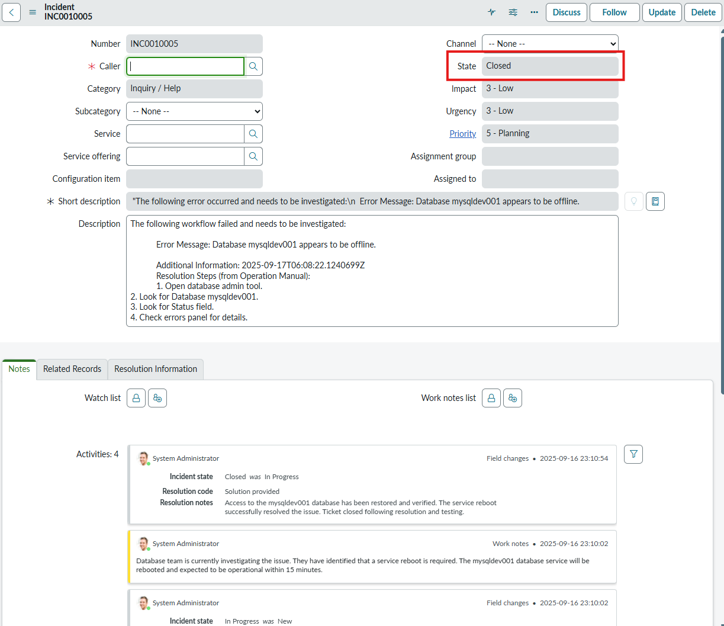Image resolution: width=724 pixels, height=626 pixels.
Task: Open the more options ellipsis menu
Action: coord(534,12)
